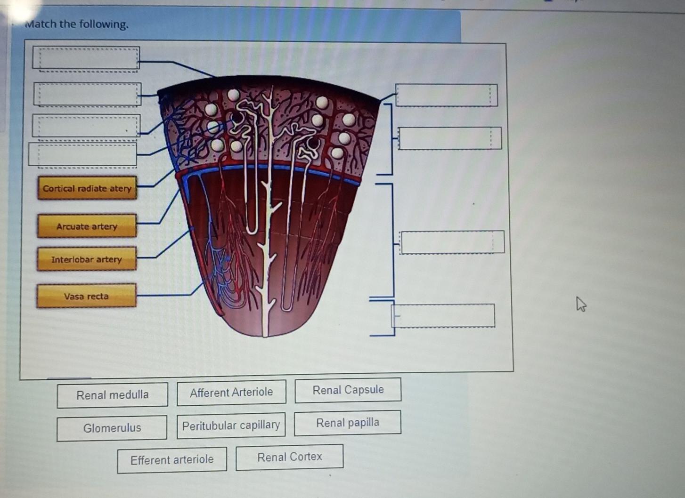Click the empty answer box near vasa recta region
The height and width of the screenshot is (498, 685).
tap(451, 242)
